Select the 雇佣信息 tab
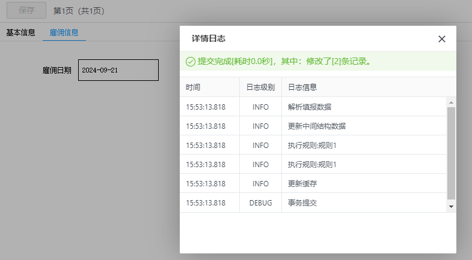472x260 pixels. [x=64, y=32]
